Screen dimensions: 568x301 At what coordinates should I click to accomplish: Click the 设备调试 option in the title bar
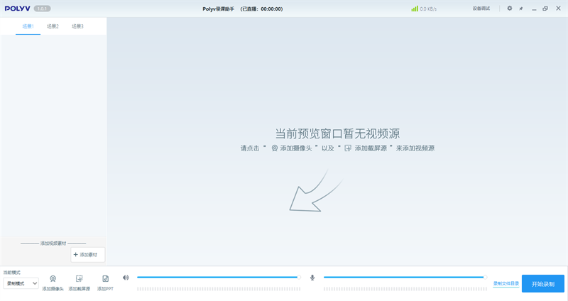click(481, 9)
